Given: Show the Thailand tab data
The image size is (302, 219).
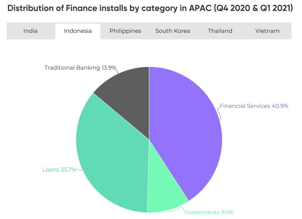Looking at the screenshot, I should [x=220, y=31].
